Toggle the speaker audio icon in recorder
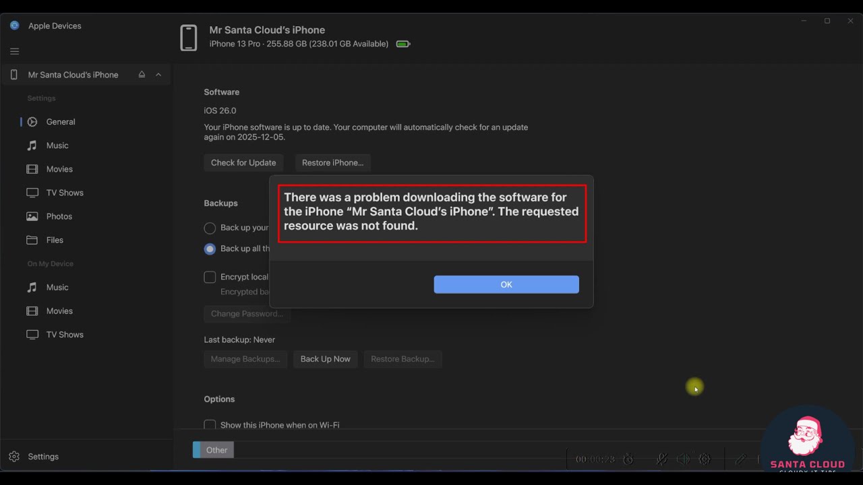Image resolution: width=863 pixels, height=485 pixels. click(683, 459)
